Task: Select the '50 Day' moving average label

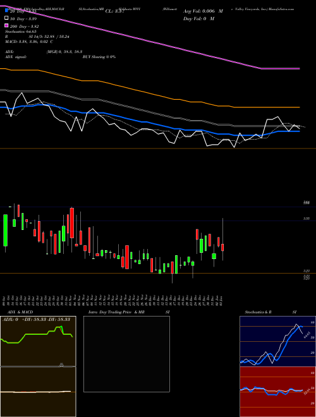Action: coord(23,19)
